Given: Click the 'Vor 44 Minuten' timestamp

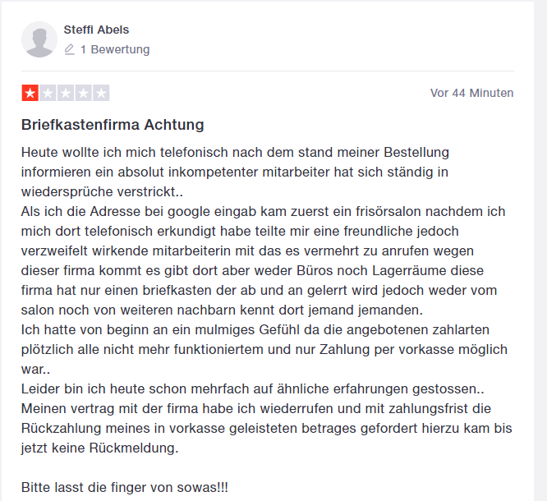Looking at the screenshot, I should [471, 93].
